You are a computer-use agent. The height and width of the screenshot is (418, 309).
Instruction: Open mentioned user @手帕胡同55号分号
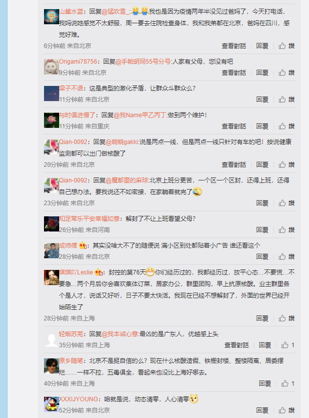coord(143,62)
